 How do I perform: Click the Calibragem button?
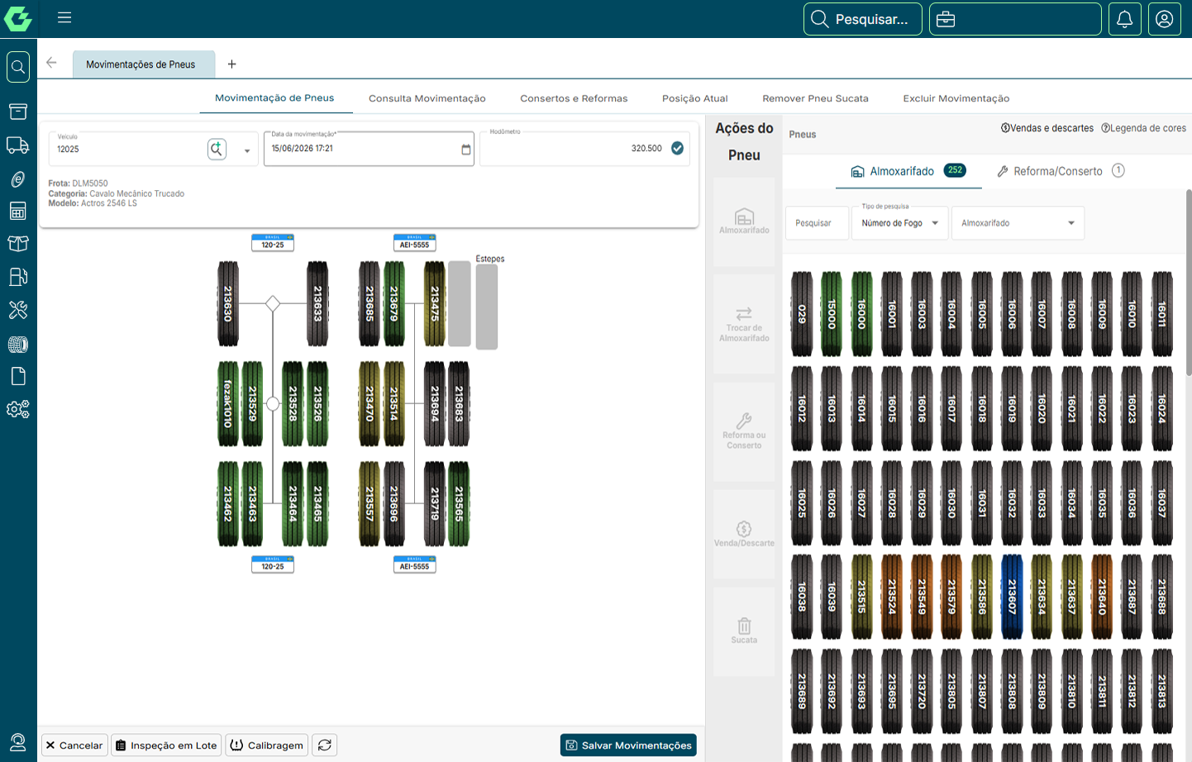[266, 745]
